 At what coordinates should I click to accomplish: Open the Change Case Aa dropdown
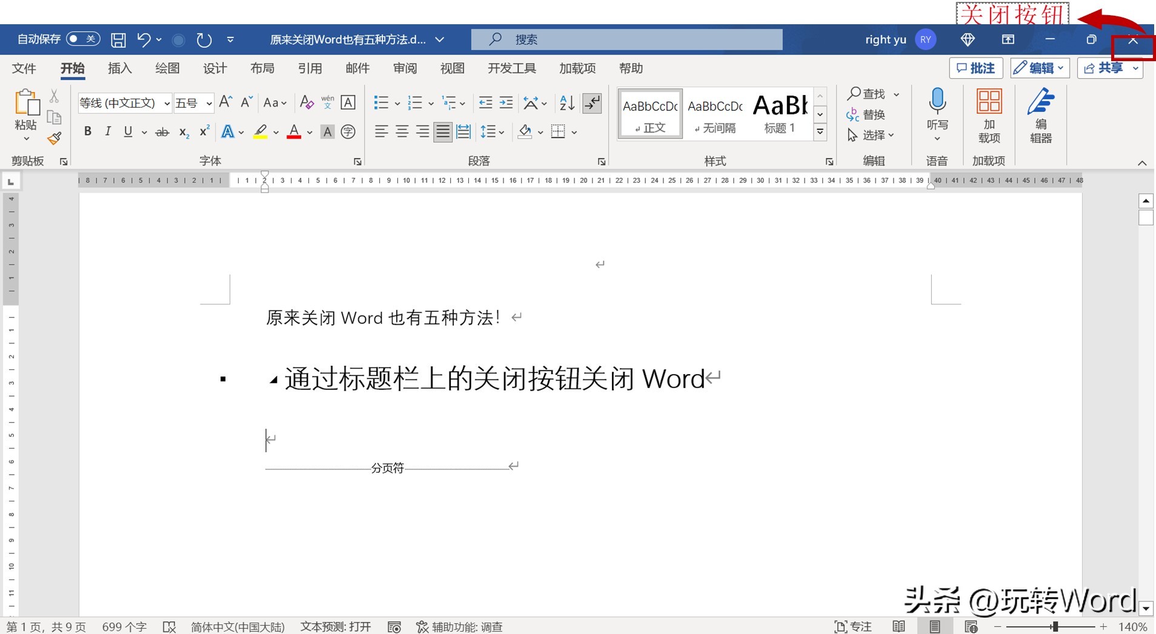tap(274, 102)
